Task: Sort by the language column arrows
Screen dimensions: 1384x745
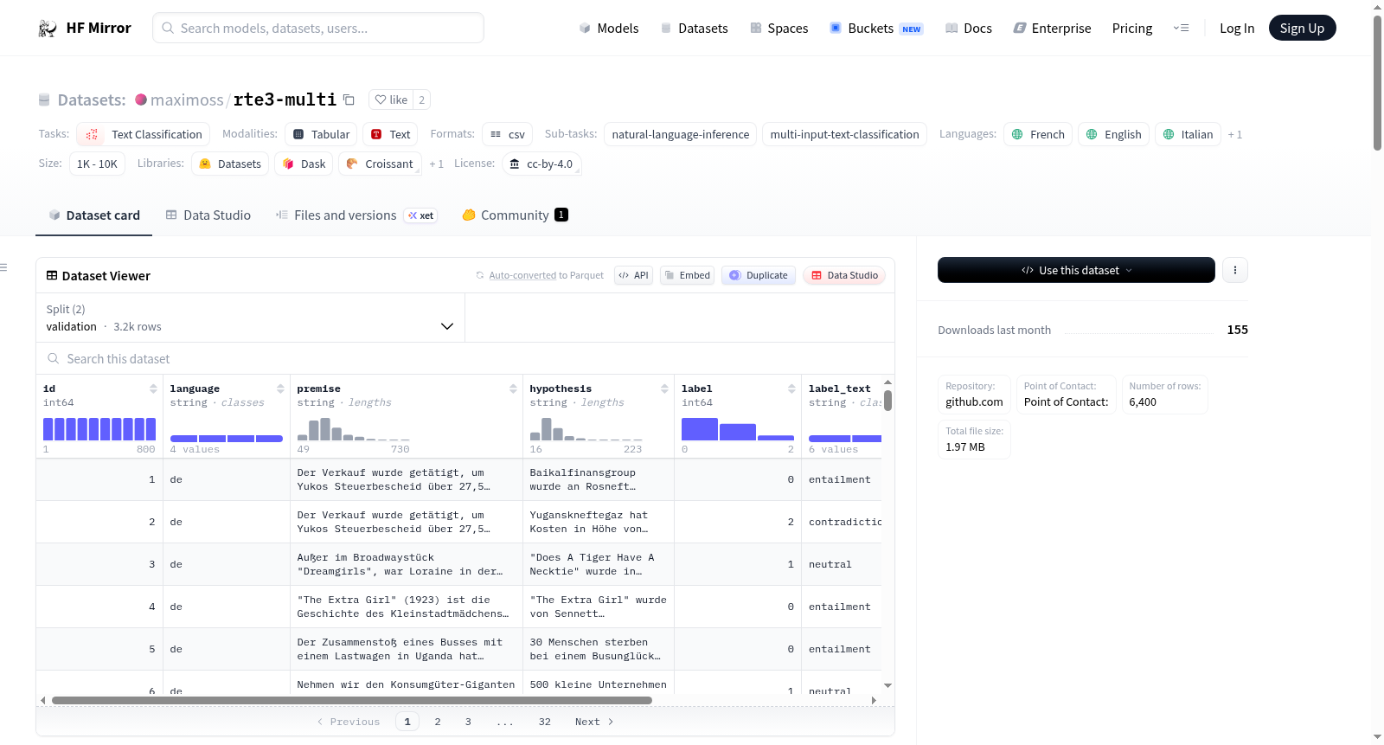Action: [280, 389]
